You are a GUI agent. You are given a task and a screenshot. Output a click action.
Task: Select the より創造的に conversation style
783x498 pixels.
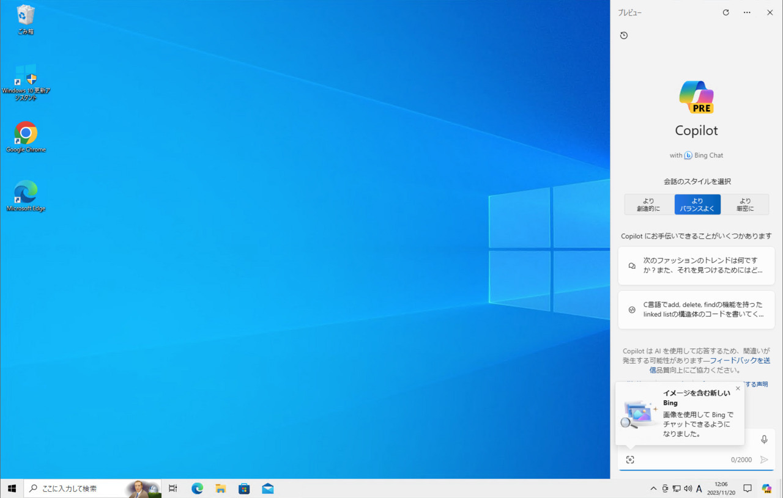pos(648,205)
